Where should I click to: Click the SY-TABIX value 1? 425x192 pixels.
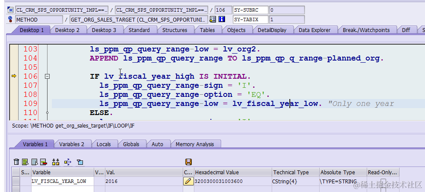tap(287, 19)
